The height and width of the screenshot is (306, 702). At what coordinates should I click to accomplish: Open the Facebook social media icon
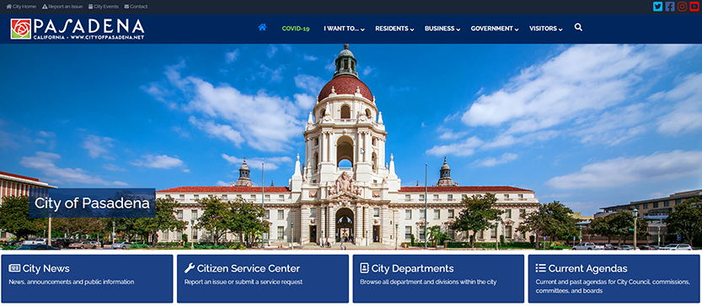coord(670,7)
